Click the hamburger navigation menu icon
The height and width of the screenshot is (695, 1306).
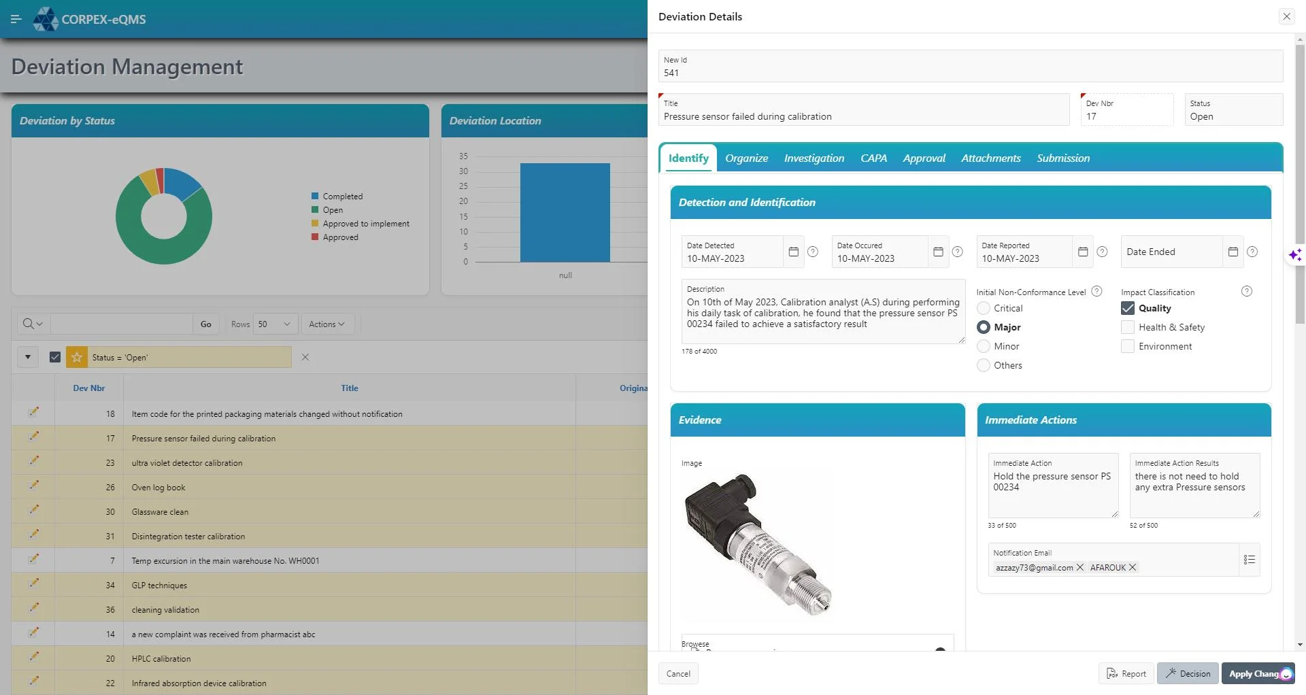(16, 19)
